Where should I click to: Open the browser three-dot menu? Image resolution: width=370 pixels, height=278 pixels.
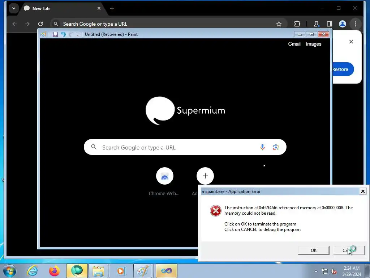(356, 24)
